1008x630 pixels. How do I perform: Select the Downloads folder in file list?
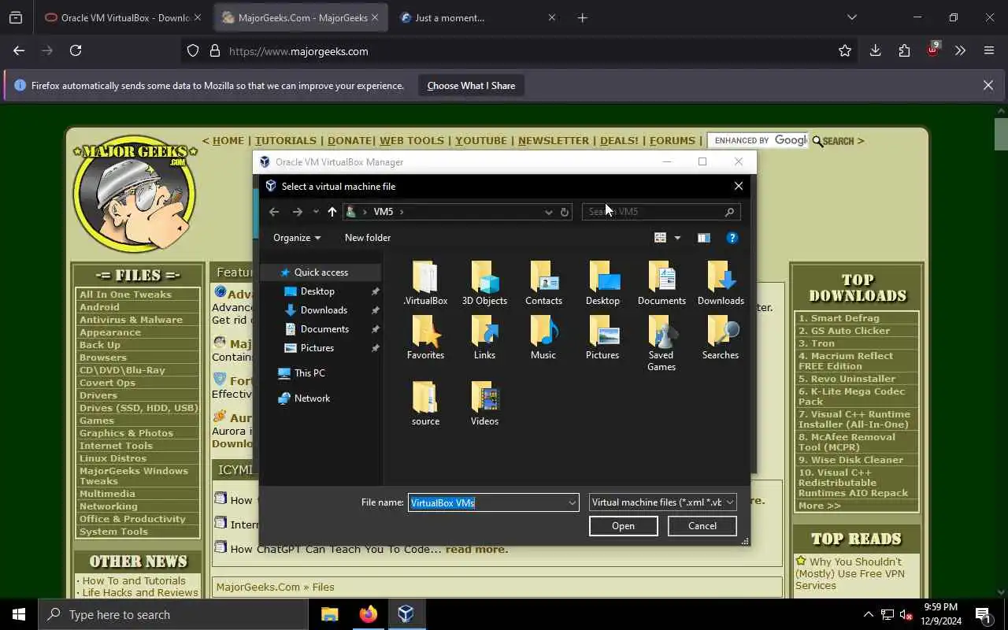721,283
